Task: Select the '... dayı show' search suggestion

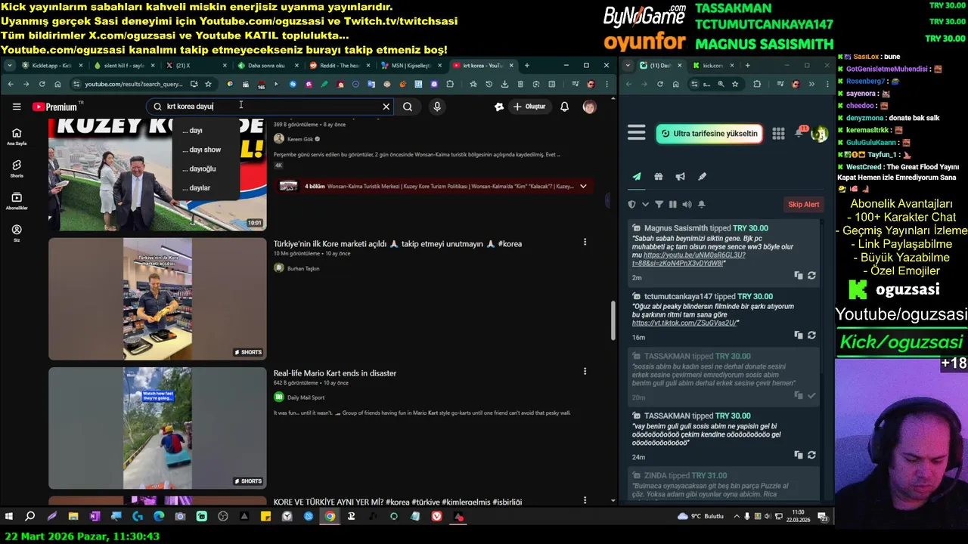Action: pos(206,150)
